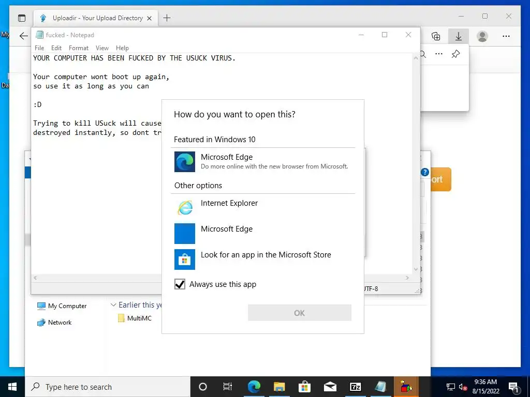Uncheck Always use this app

tap(180, 284)
